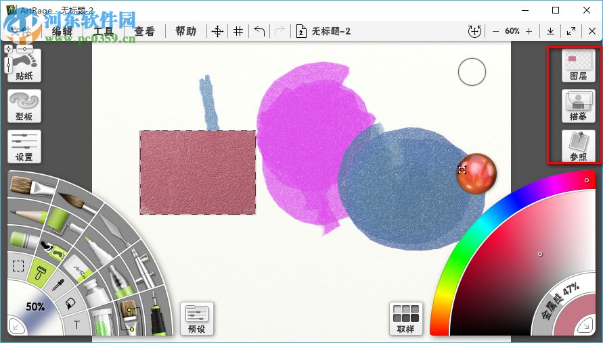Select the green Crayon tool
This screenshot has width=603, height=343.
click(23, 240)
